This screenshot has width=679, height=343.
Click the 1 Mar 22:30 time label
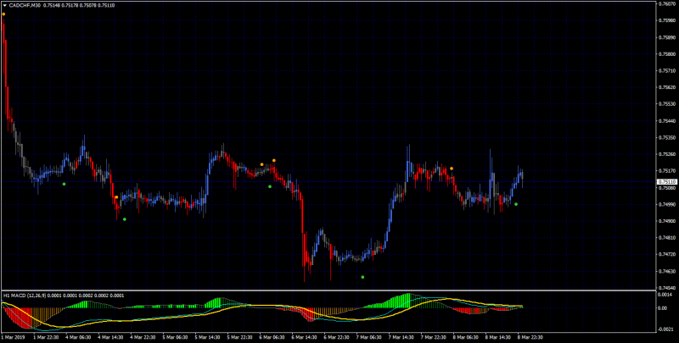[x=46, y=337]
